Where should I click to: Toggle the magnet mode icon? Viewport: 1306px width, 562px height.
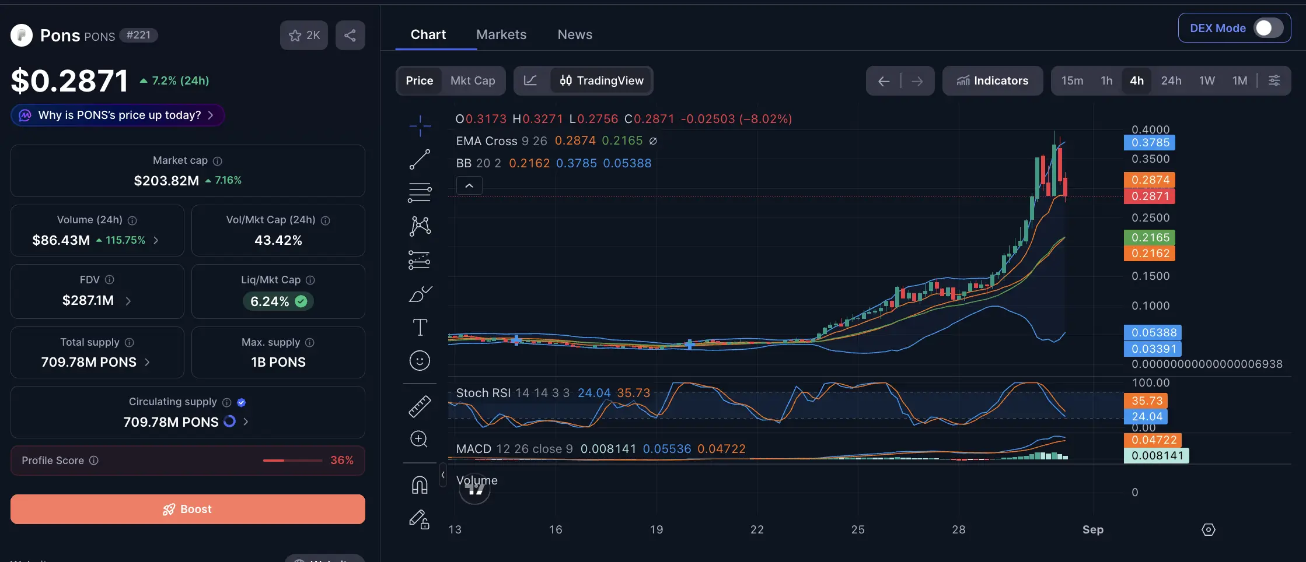(420, 484)
